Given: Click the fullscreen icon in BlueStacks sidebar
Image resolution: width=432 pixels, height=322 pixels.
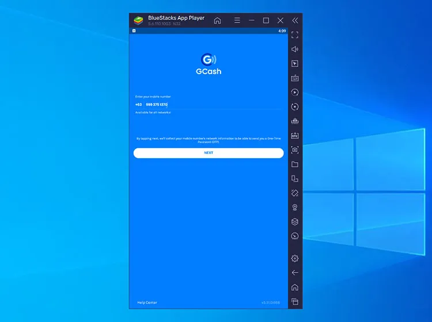Looking at the screenshot, I should click(294, 35).
